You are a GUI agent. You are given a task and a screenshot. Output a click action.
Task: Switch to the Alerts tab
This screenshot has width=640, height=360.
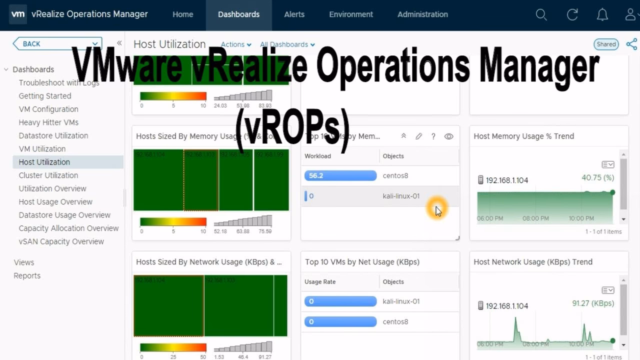click(x=294, y=14)
